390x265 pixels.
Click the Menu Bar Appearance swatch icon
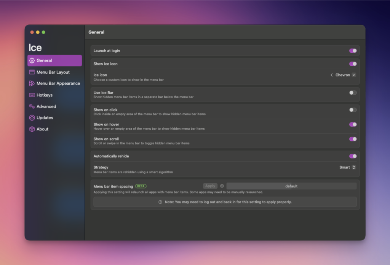[32, 83]
